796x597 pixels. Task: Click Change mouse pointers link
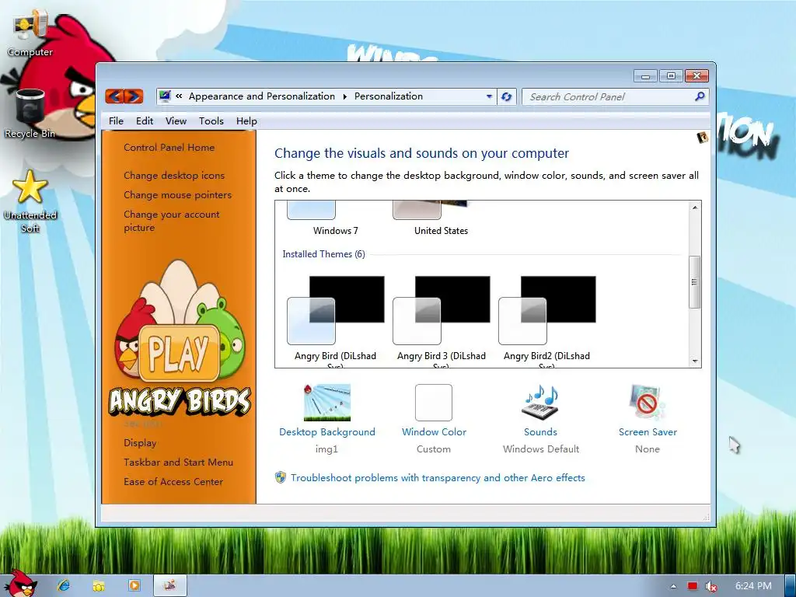point(177,194)
